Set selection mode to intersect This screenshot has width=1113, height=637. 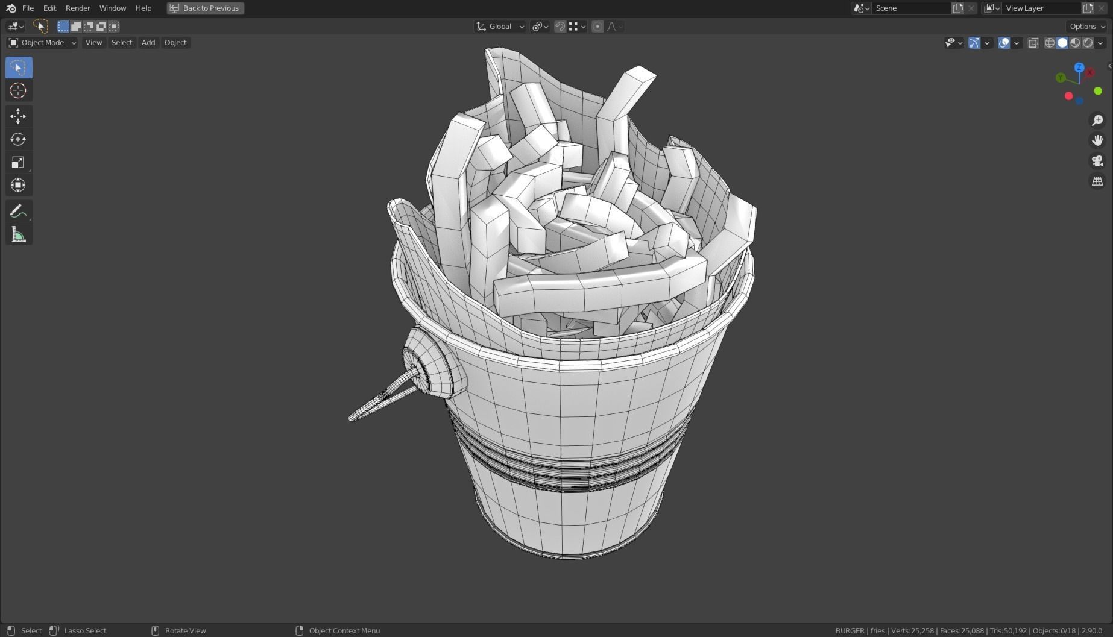tap(114, 26)
